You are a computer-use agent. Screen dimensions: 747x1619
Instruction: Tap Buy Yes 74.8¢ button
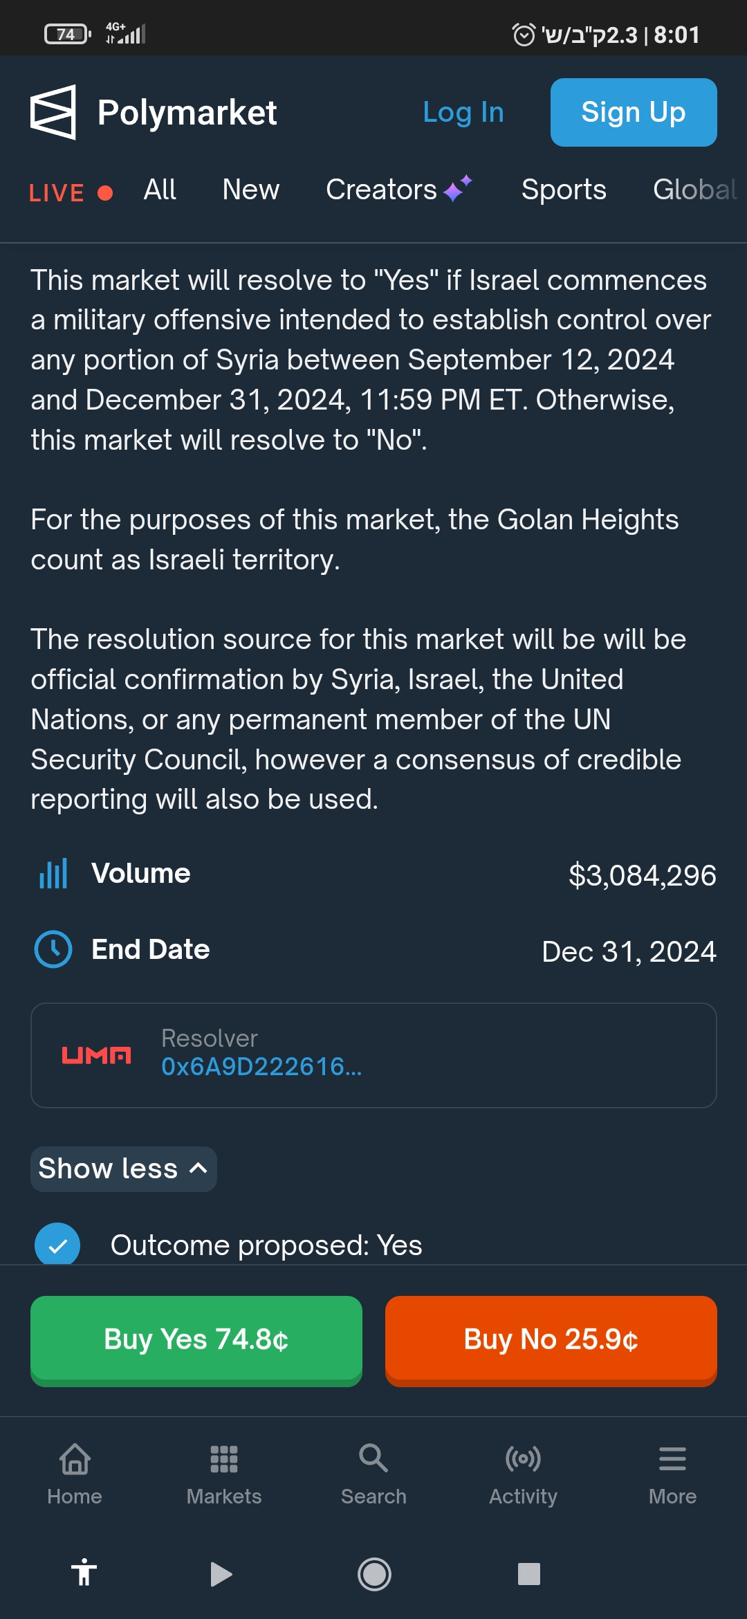(x=196, y=1339)
